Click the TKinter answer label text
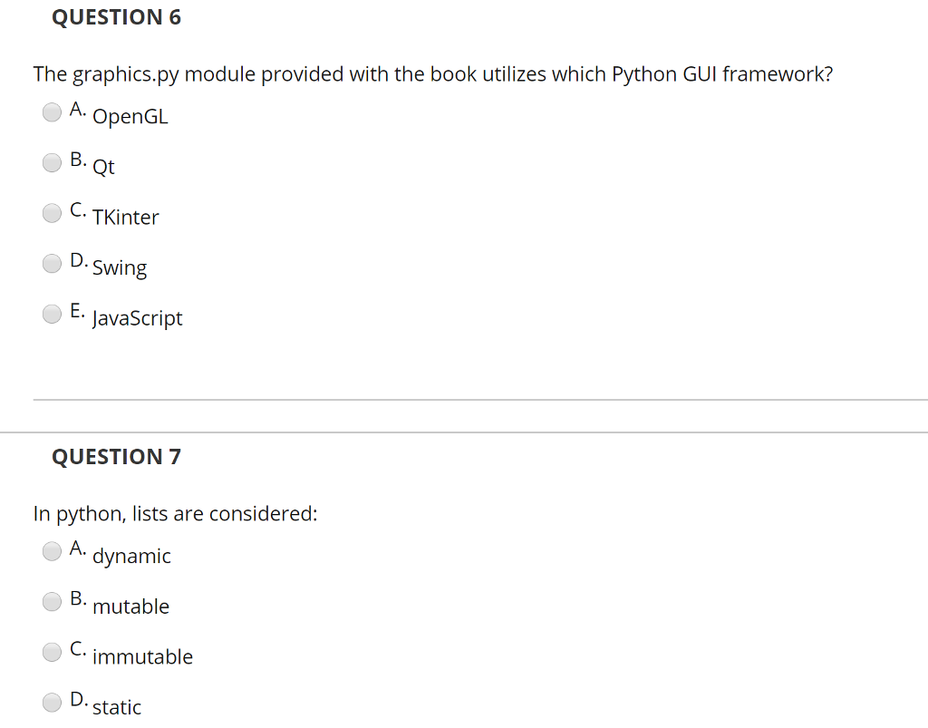The height and width of the screenshot is (728, 928). pyautogui.click(x=125, y=218)
